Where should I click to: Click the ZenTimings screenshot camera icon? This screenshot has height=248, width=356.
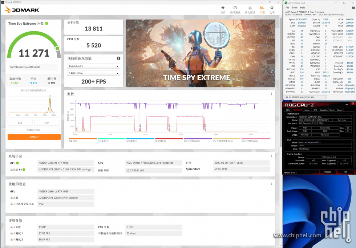(x=353, y=8)
